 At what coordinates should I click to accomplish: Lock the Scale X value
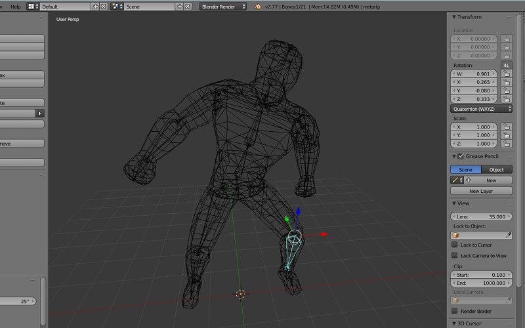point(507,127)
